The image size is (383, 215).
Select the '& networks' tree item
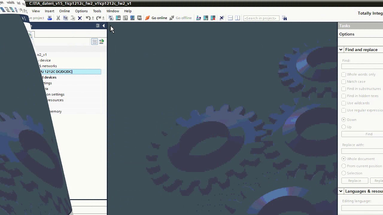click(x=48, y=66)
